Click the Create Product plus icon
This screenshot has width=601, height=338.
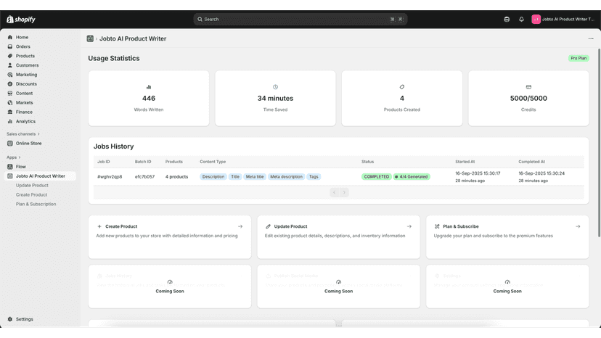tap(99, 226)
